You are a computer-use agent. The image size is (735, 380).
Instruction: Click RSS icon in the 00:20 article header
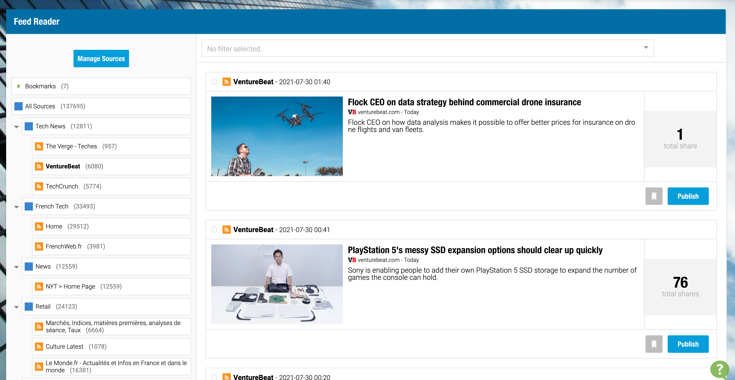click(227, 377)
